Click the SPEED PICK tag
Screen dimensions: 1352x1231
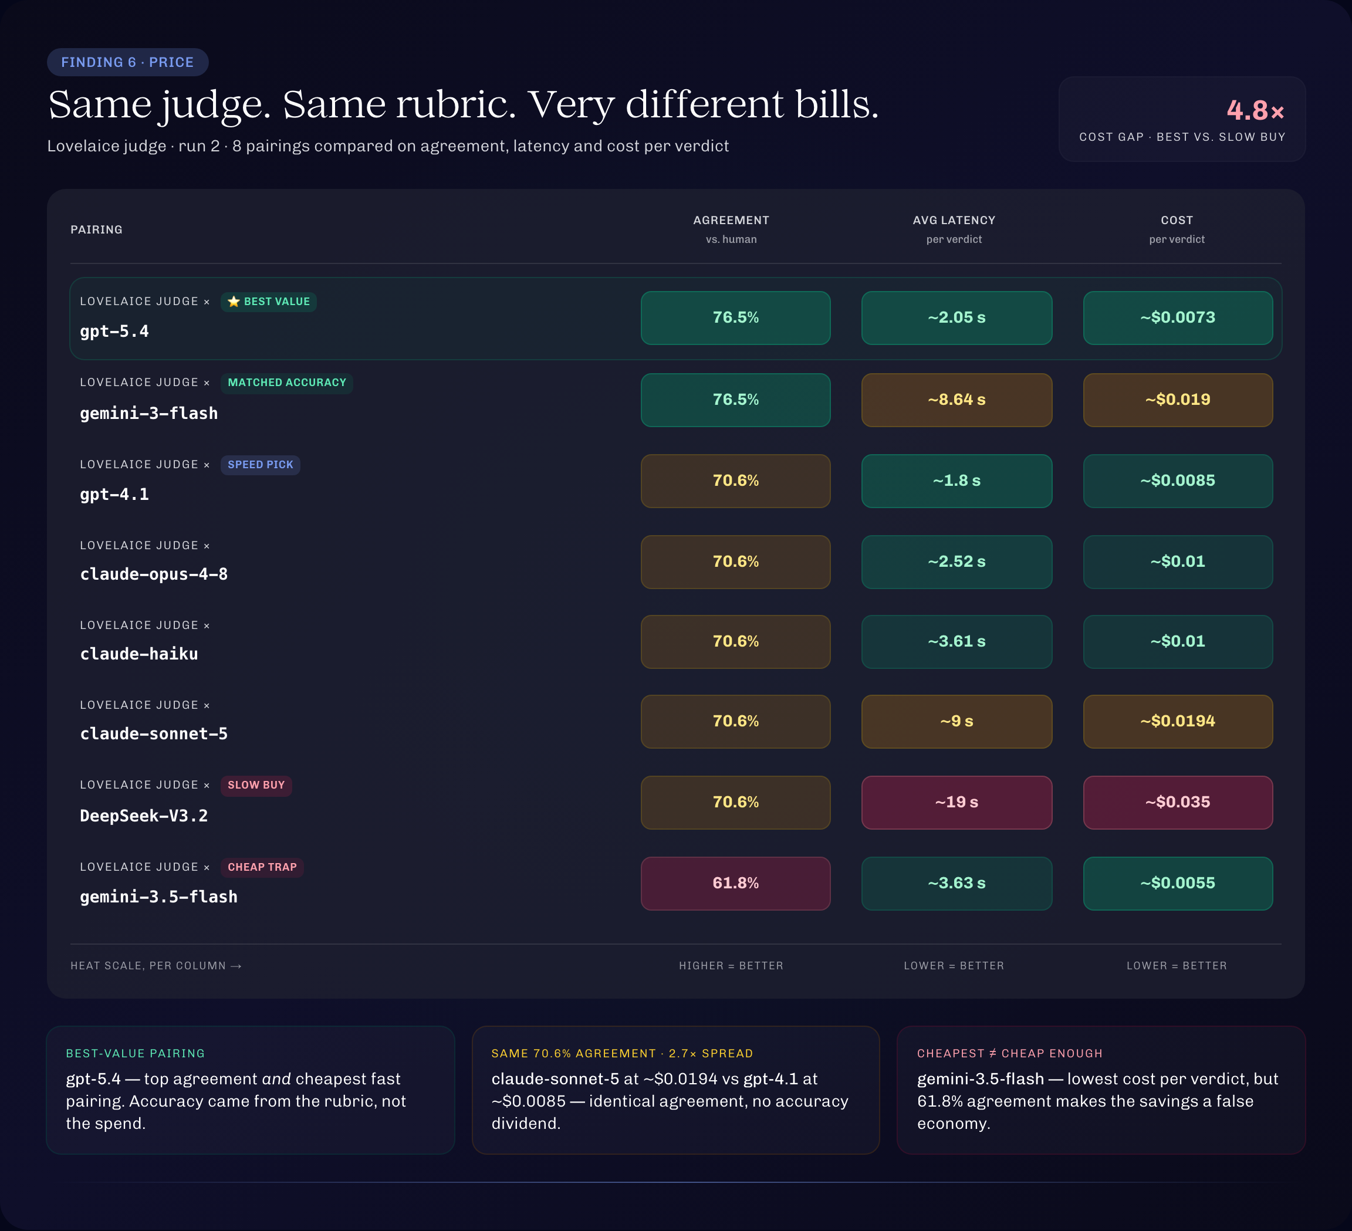pyautogui.click(x=260, y=465)
